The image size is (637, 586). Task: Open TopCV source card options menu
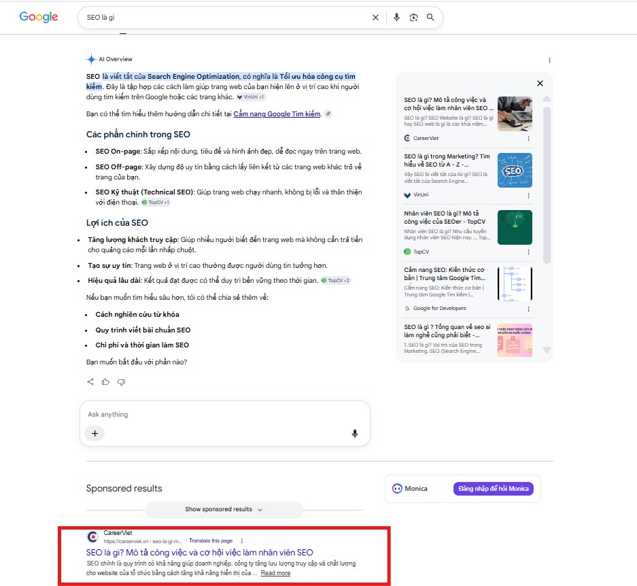pyautogui.click(x=528, y=252)
